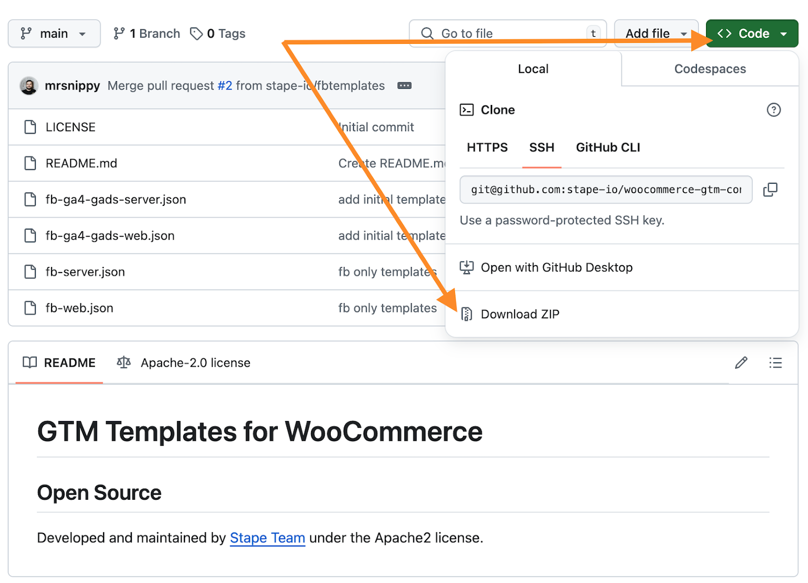Image resolution: width=808 pixels, height=583 pixels.
Task: Edit the README with the pencil icon
Action: 741,363
